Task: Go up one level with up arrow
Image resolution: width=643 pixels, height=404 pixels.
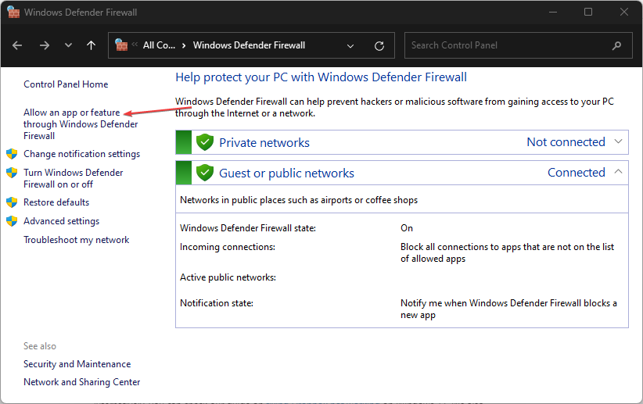Action: pos(91,45)
